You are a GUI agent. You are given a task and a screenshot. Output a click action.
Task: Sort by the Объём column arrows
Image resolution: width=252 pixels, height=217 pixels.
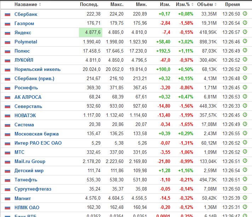216,5
